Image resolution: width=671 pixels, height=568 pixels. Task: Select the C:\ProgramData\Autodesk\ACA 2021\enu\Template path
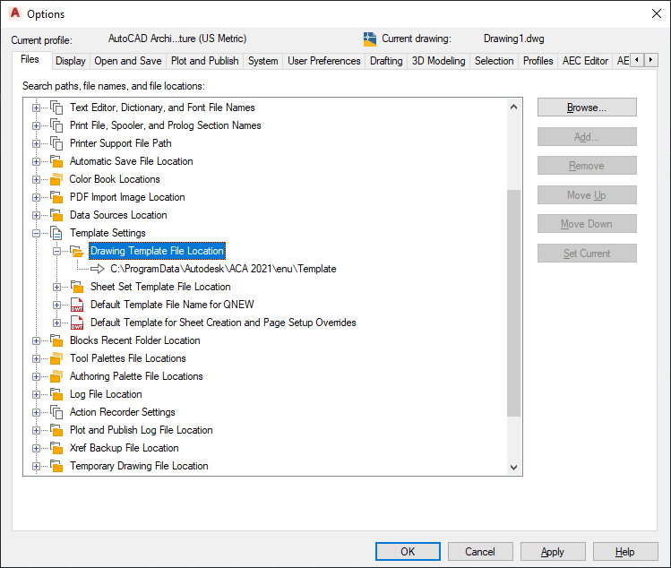pyautogui.click(x=223, y=269)
